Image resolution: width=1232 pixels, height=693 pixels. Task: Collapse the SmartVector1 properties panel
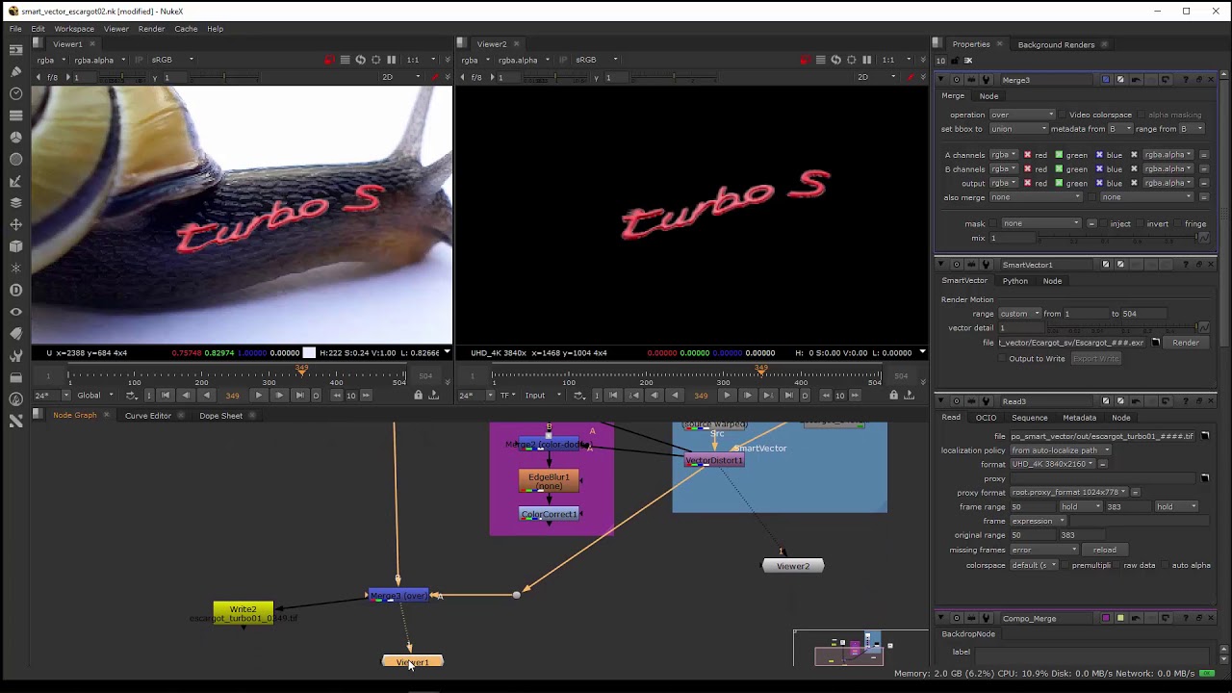click(x=942, y=265)
